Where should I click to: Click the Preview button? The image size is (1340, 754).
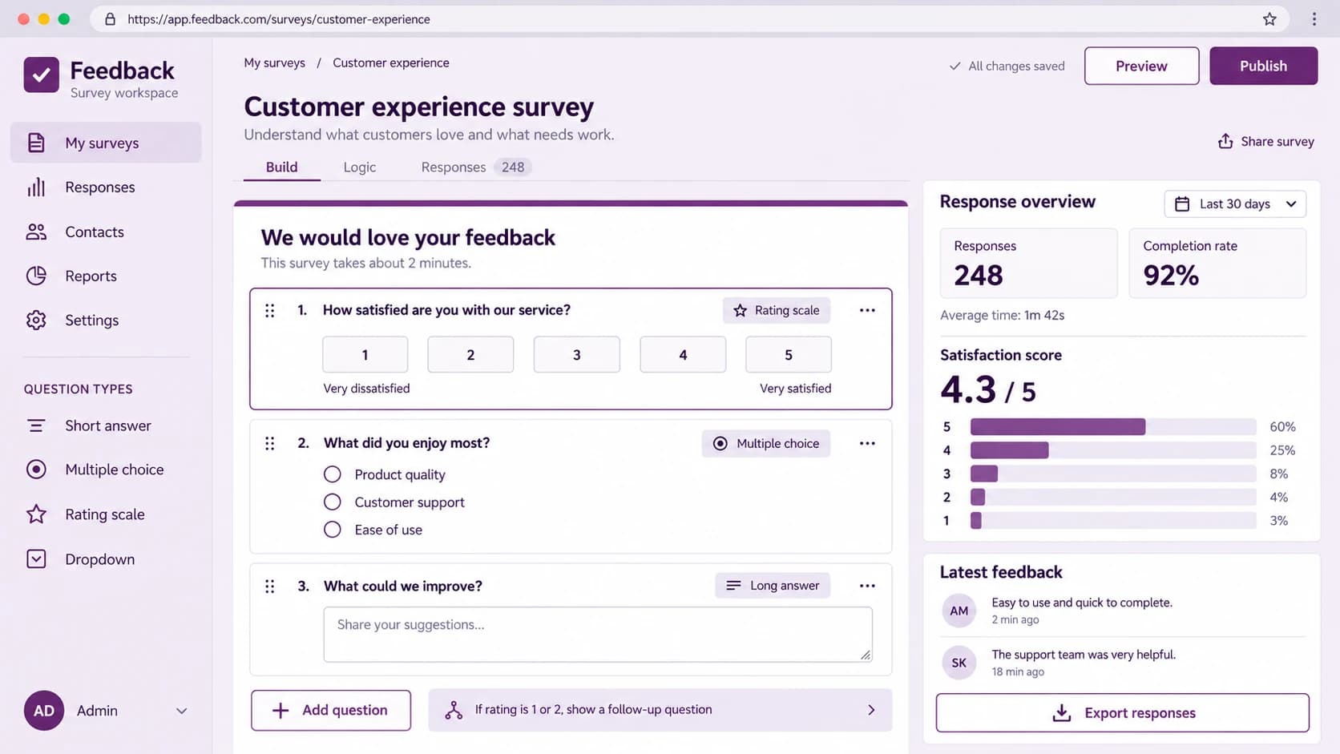click(1141, 66)
